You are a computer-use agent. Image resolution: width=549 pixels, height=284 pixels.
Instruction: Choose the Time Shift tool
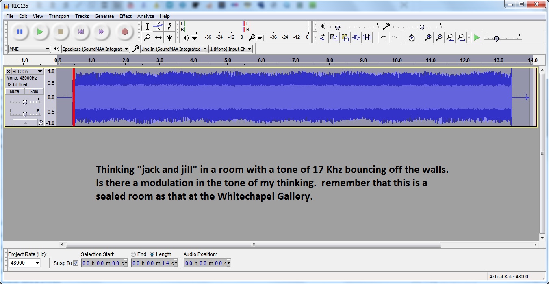coord(158,38)
